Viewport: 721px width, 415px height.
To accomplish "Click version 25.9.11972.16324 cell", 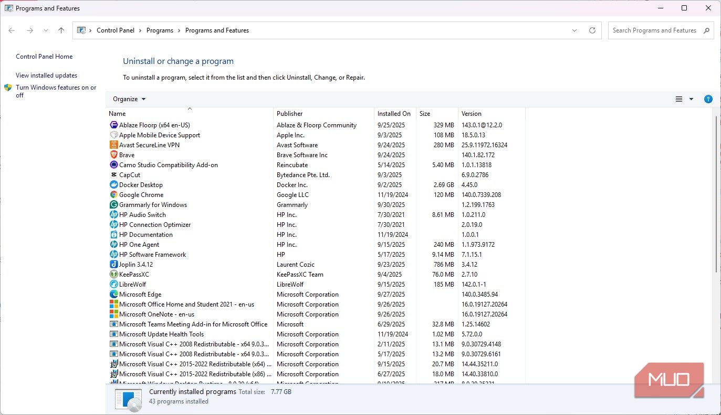I will click(484, 145).
